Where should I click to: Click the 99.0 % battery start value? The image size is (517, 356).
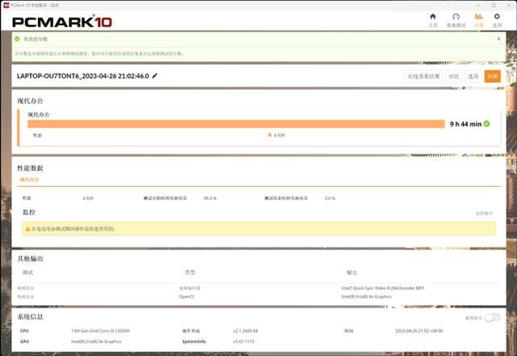tap(210, 198)
